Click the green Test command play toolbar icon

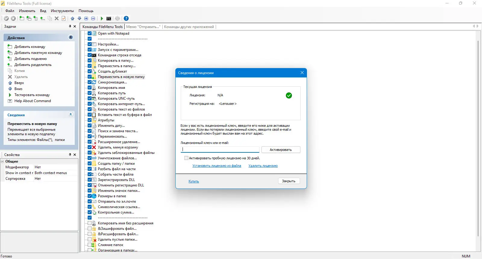[102, 18]
